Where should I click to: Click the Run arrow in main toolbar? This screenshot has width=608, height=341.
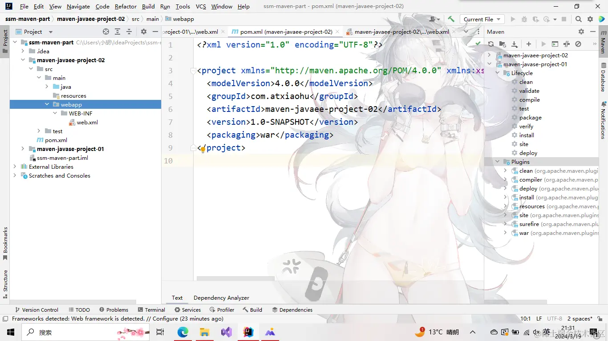pyautogui.click(x=513, y=19)
